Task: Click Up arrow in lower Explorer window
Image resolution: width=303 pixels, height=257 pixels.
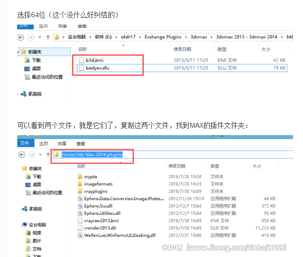Action: coord(48,155)
